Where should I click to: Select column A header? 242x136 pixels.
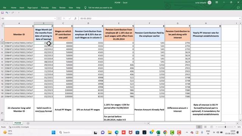[x=19, y=23]
